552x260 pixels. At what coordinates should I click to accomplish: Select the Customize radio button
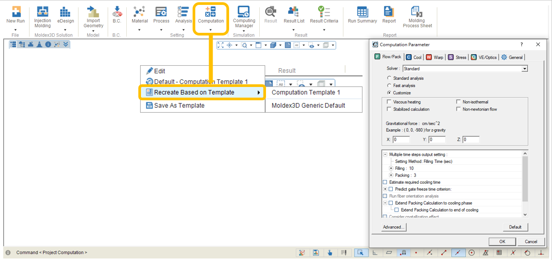pos(390,93)
